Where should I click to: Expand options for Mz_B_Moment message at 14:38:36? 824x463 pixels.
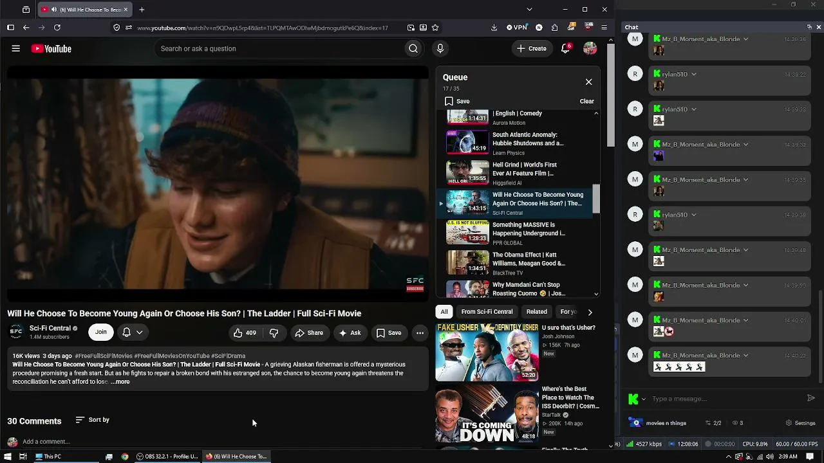745,39
